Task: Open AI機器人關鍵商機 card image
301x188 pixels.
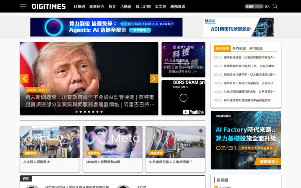Action: tap(50, 142)
